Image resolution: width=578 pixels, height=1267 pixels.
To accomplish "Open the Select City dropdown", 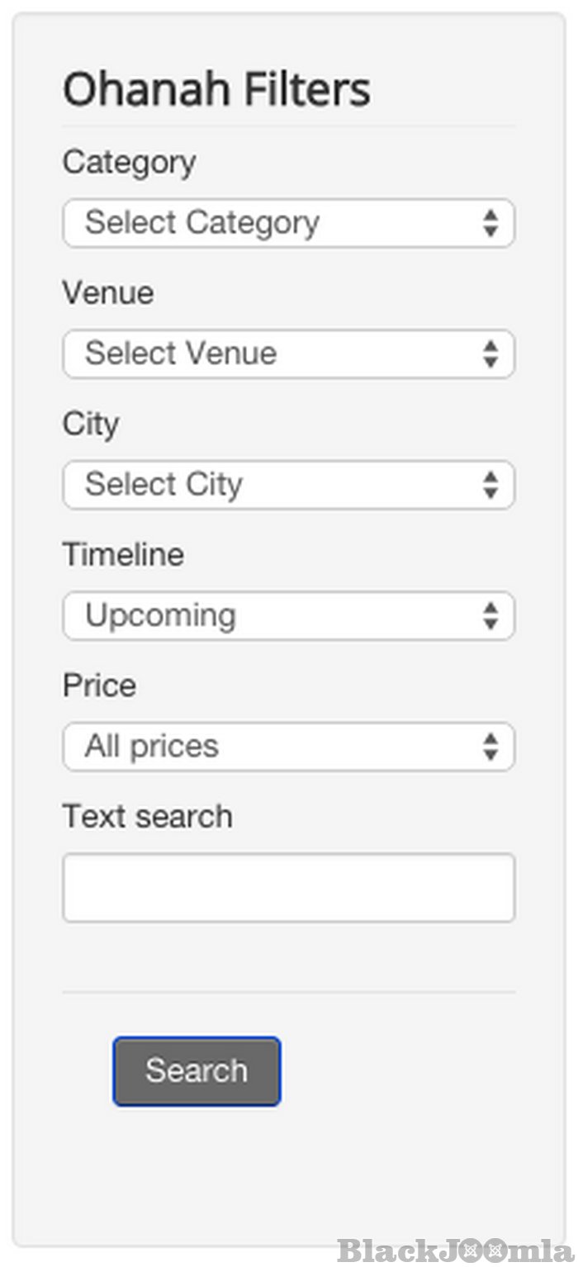I will click(x=272, y=485).
